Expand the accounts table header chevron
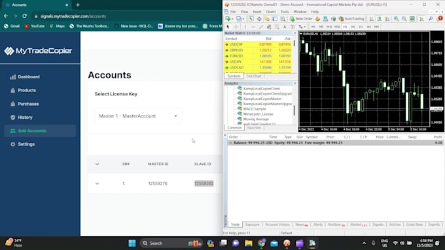Viewport: 445px width, 250px height. coord(97,164)
